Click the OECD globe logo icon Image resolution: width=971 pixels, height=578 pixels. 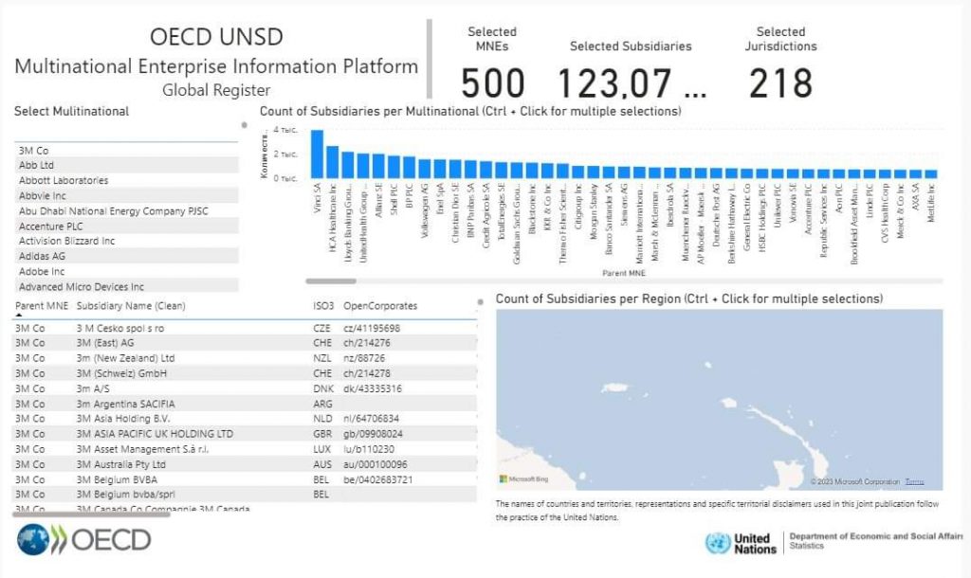pyautogui.click(x=33, y=540)
